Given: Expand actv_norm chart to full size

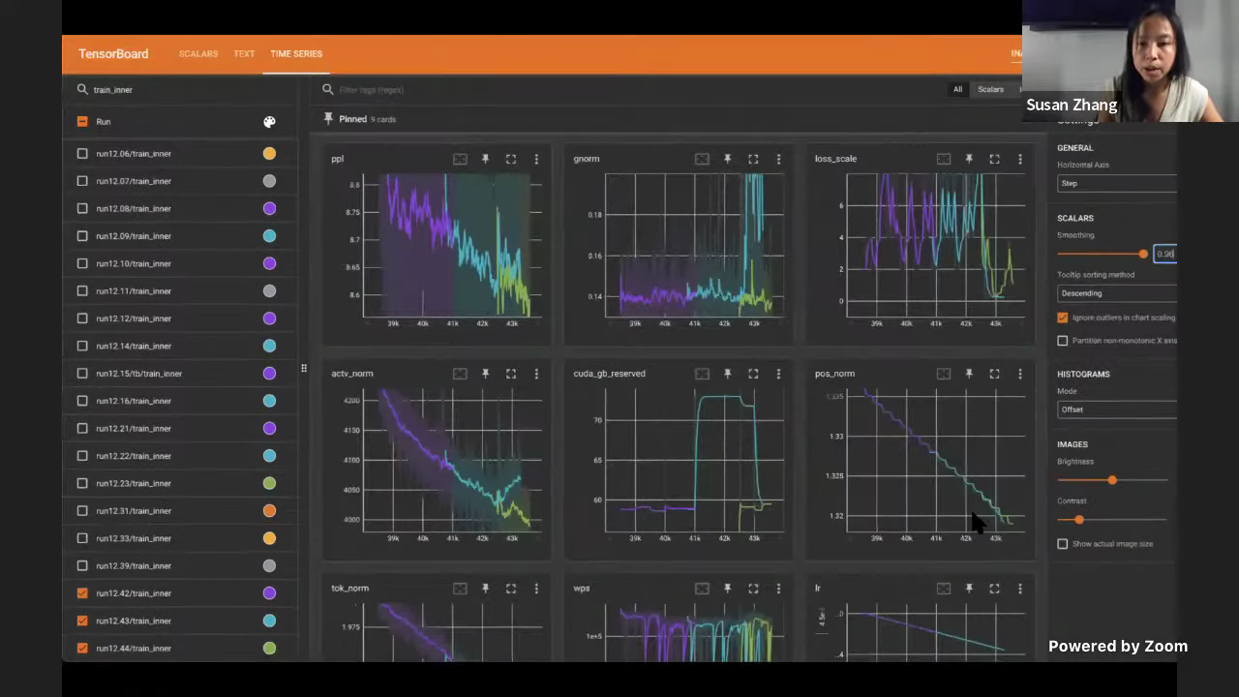Looking at the screenshot, I should 511,374.
